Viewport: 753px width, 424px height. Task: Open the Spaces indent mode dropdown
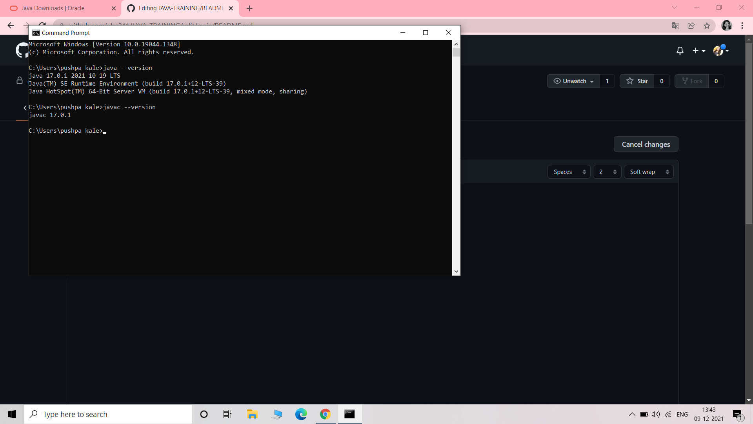point(569,172)
